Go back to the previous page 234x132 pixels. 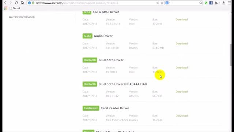[x=5, y=3]
